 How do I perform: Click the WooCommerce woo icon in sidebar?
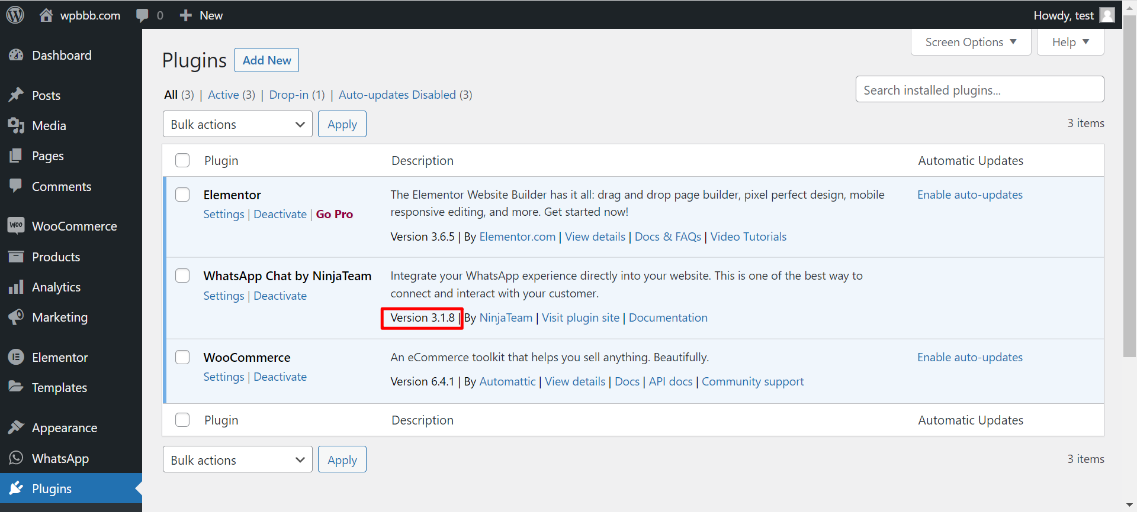[x=16, y=226]
